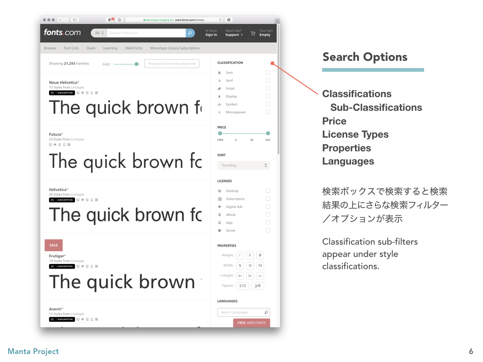Click Avenir subscription badge

pyautogui.click(x=62, y=319)
